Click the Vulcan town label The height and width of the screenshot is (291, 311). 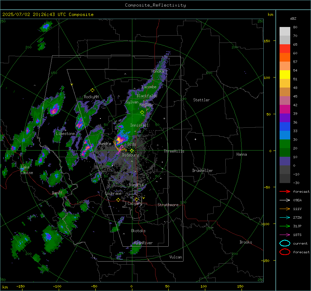(x=176, y=257)
